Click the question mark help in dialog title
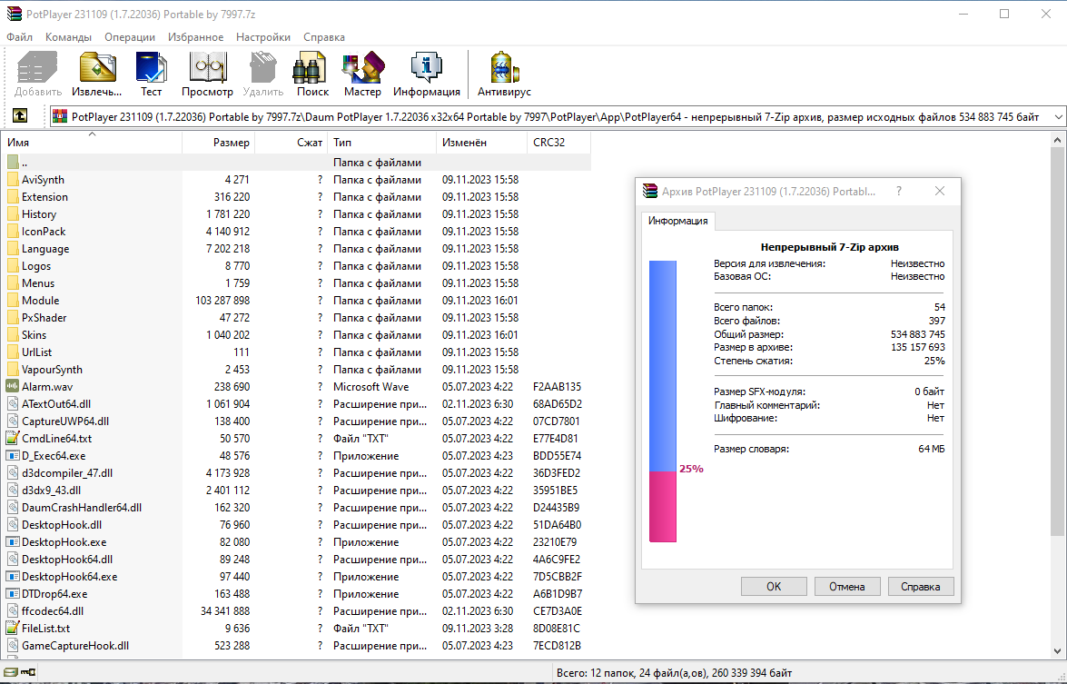Image resolution: width=1067 pixels, height=684 pixels. [898, 192]
